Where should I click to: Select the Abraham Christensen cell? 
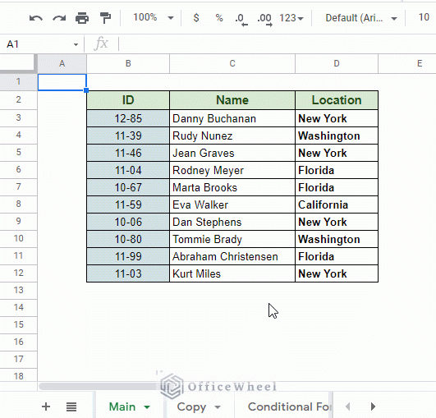tap(232, 256)
